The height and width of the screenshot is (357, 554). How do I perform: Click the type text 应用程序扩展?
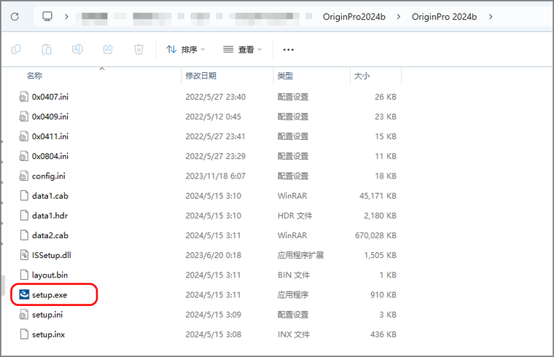tap(300, 255)
